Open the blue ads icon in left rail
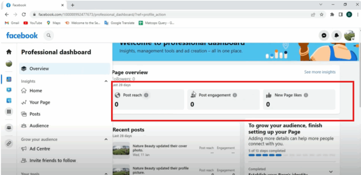The width and height of the screenshot is (361, 175). click(x=9, y=100)
